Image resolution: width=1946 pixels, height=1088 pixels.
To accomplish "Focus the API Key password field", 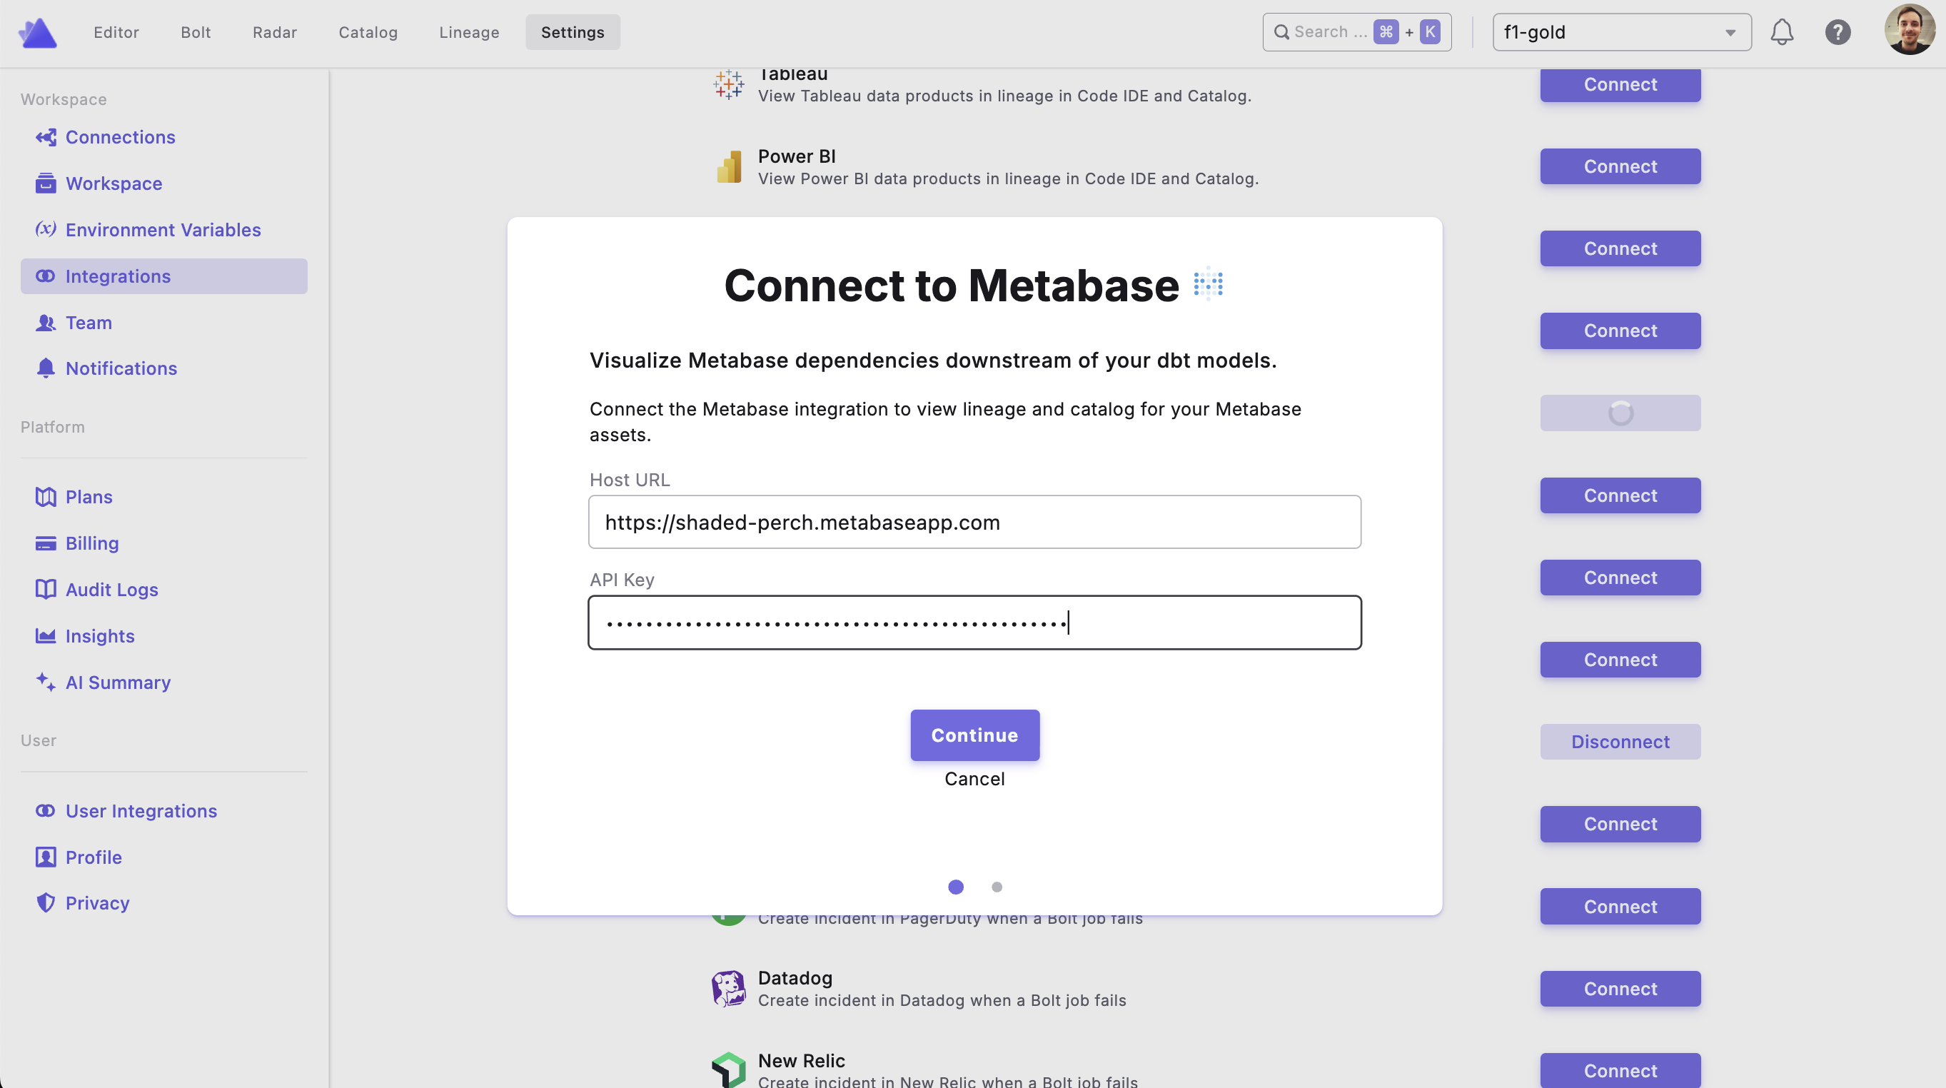I will (x=974, y=623).
